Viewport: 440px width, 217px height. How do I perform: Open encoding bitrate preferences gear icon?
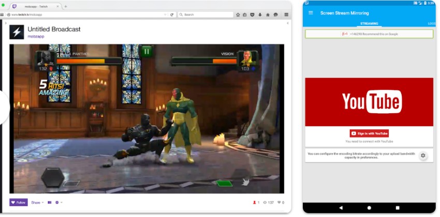tap(423, 156)
